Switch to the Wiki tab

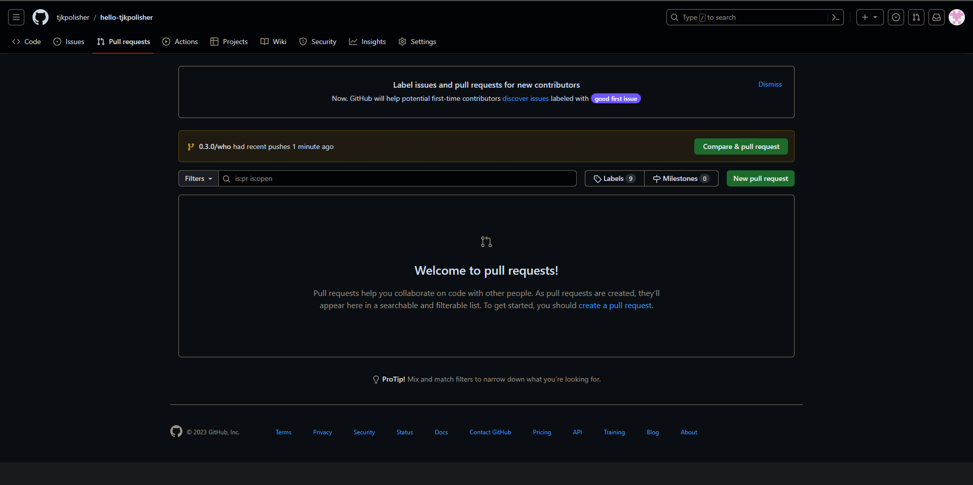pyautogui.click(x=273, y=42)
